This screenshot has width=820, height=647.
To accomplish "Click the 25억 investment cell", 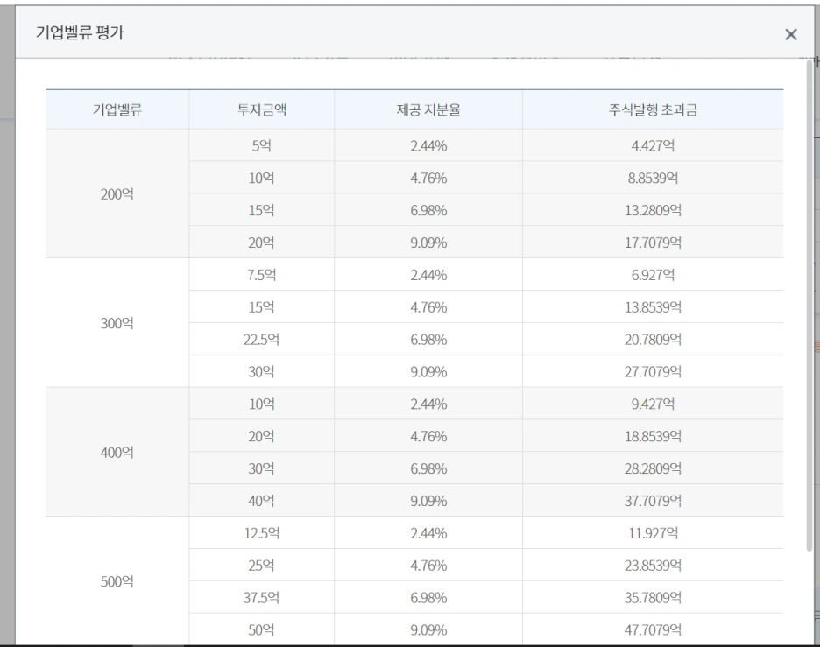I will 261,566.
